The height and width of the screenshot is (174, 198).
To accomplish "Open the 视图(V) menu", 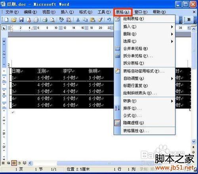I will (x=49, y=12).
